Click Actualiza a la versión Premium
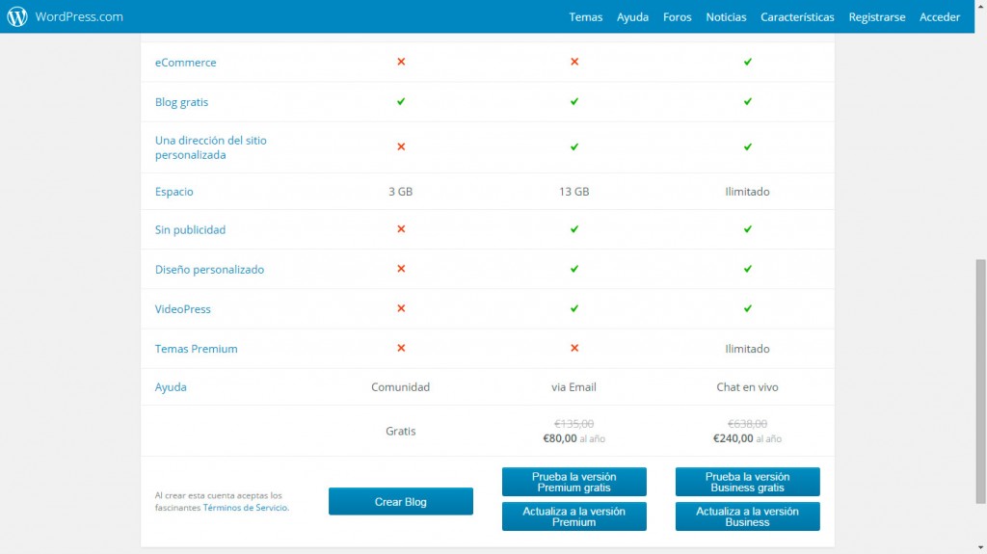The image size is (987, 554). 574,516
